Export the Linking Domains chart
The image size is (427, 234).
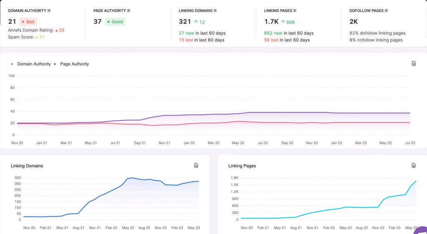(x=196, y=165)
